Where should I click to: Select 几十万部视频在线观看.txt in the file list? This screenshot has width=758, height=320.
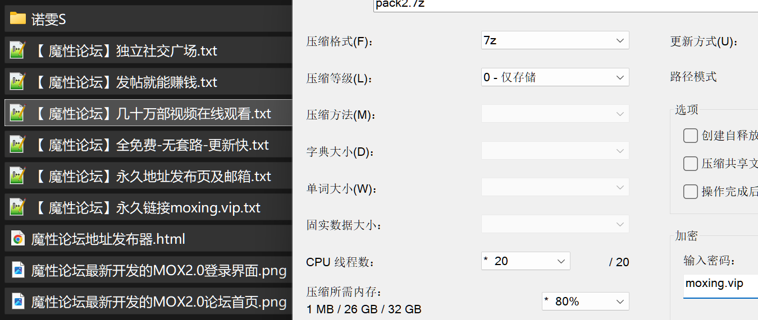tap(148, 114)
